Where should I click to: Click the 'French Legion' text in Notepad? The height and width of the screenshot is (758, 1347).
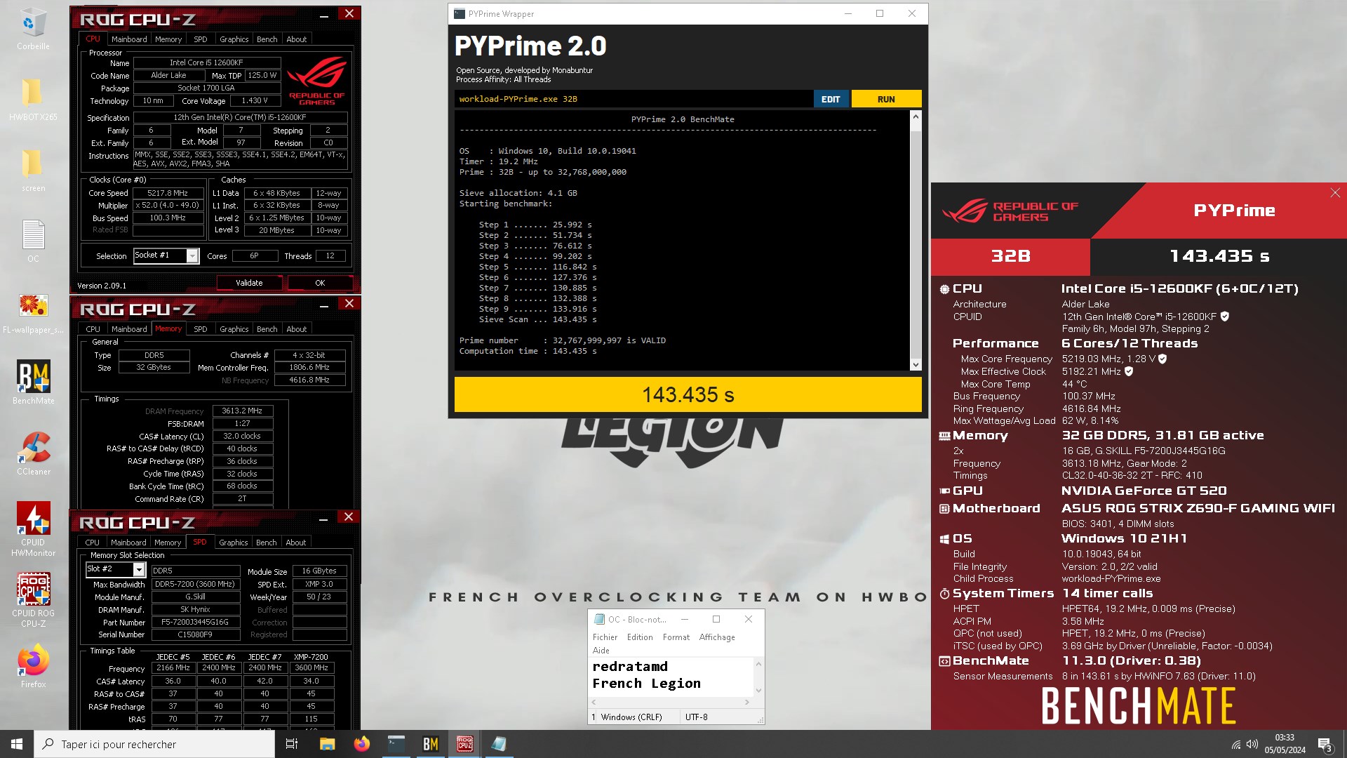(x=647, y=684)
